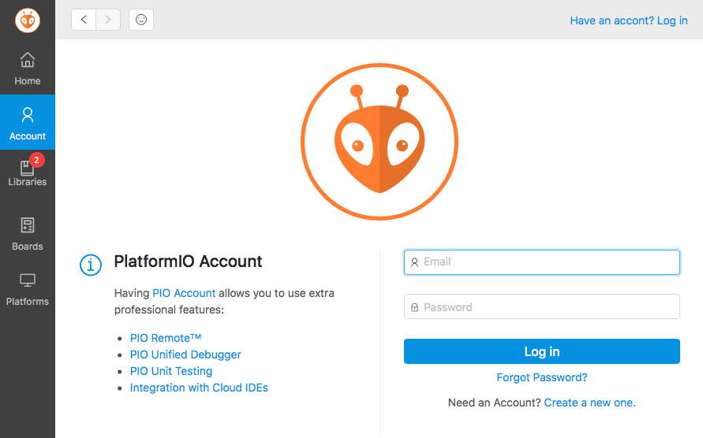Select the Account sidebar icon
Viewport: 703px width, 438px height.
28,122
